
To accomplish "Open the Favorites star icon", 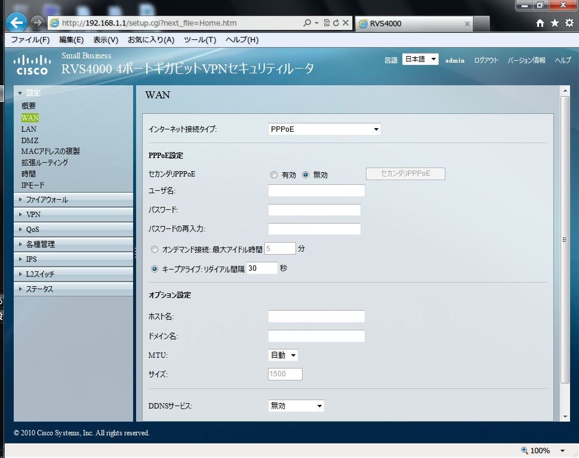I will [555, 23].
